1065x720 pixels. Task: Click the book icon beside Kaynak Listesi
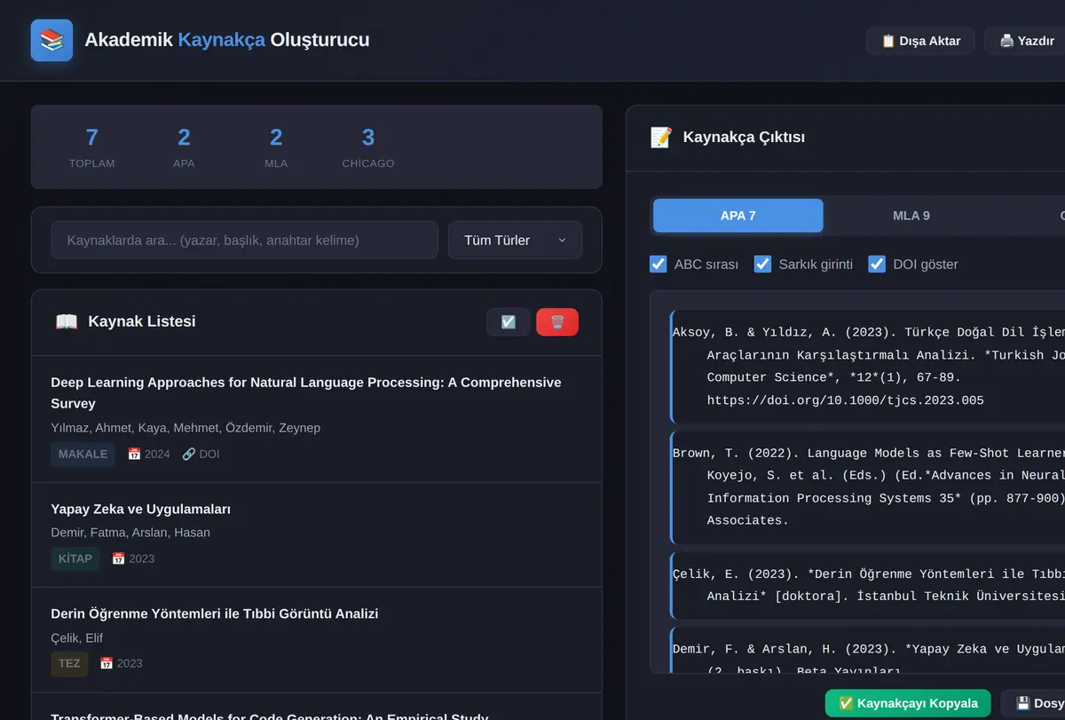(67, 321)
